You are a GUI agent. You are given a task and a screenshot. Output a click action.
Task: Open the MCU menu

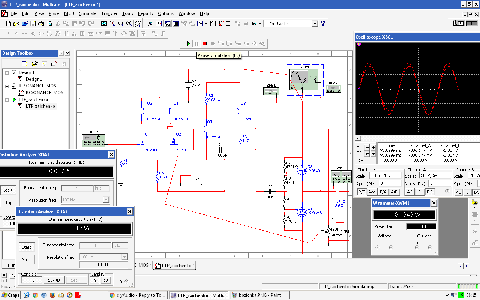click(x=69, y=13)
